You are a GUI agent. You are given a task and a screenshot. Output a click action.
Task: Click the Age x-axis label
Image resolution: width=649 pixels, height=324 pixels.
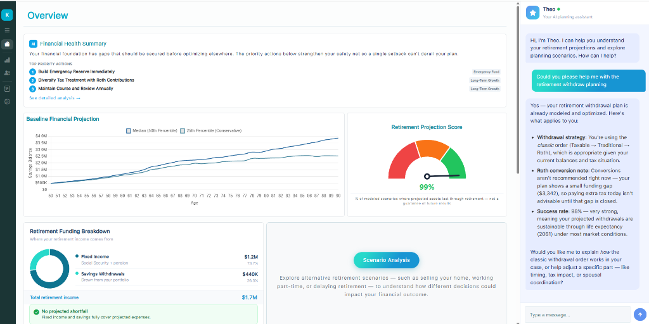pos(194,203)
